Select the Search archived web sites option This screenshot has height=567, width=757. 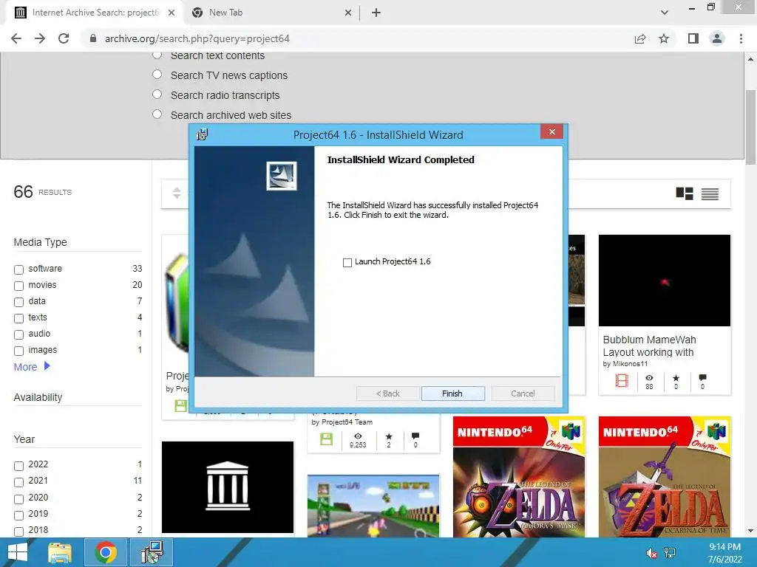[x=157, y=114]
